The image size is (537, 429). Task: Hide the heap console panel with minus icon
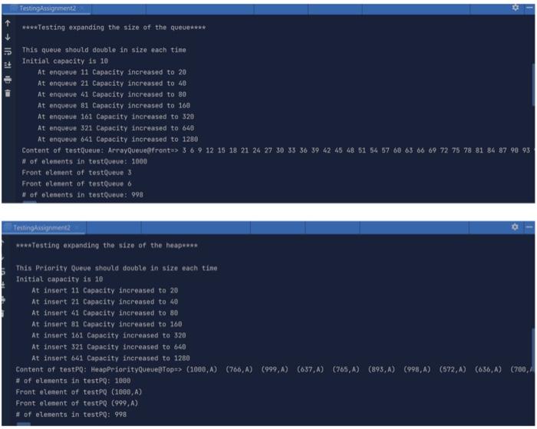(529, 227)
